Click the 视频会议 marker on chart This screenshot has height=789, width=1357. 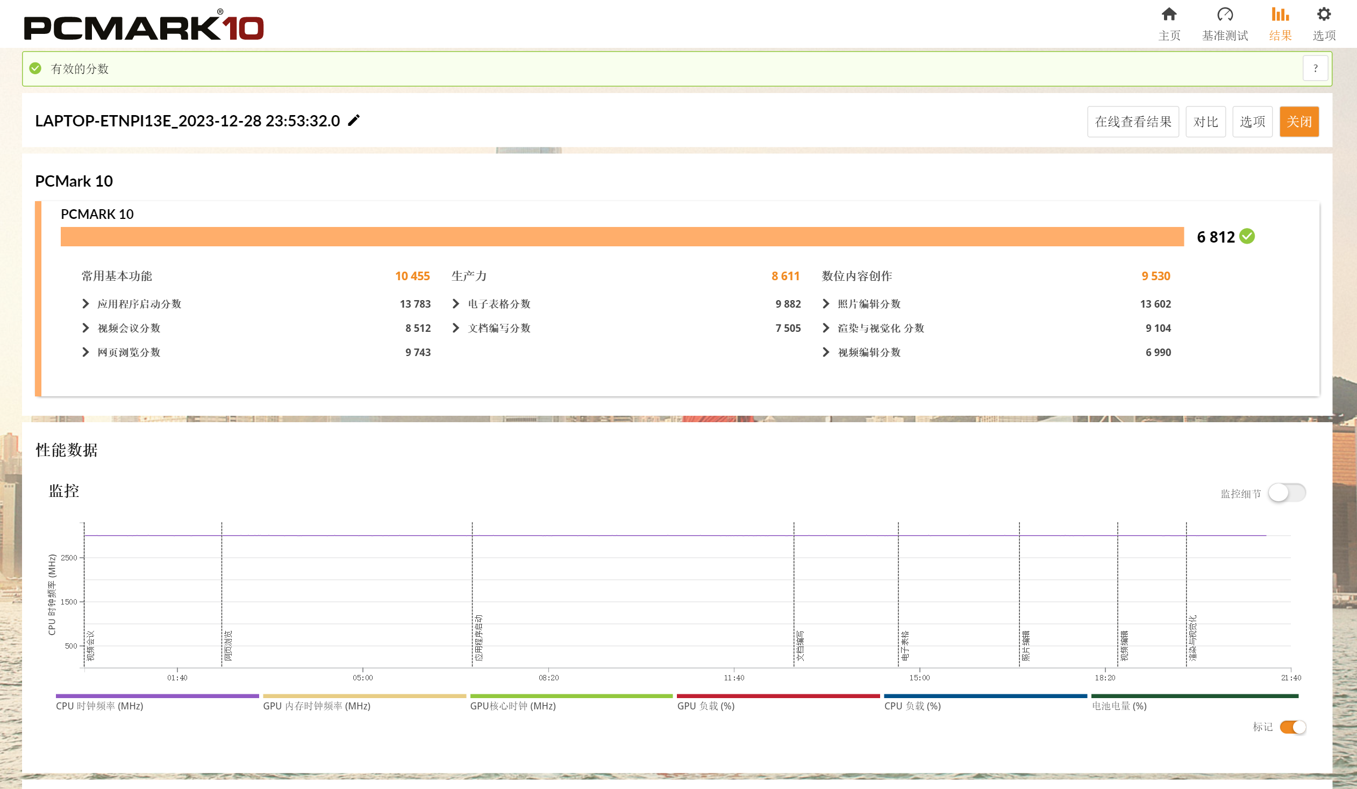coord(90,646)
